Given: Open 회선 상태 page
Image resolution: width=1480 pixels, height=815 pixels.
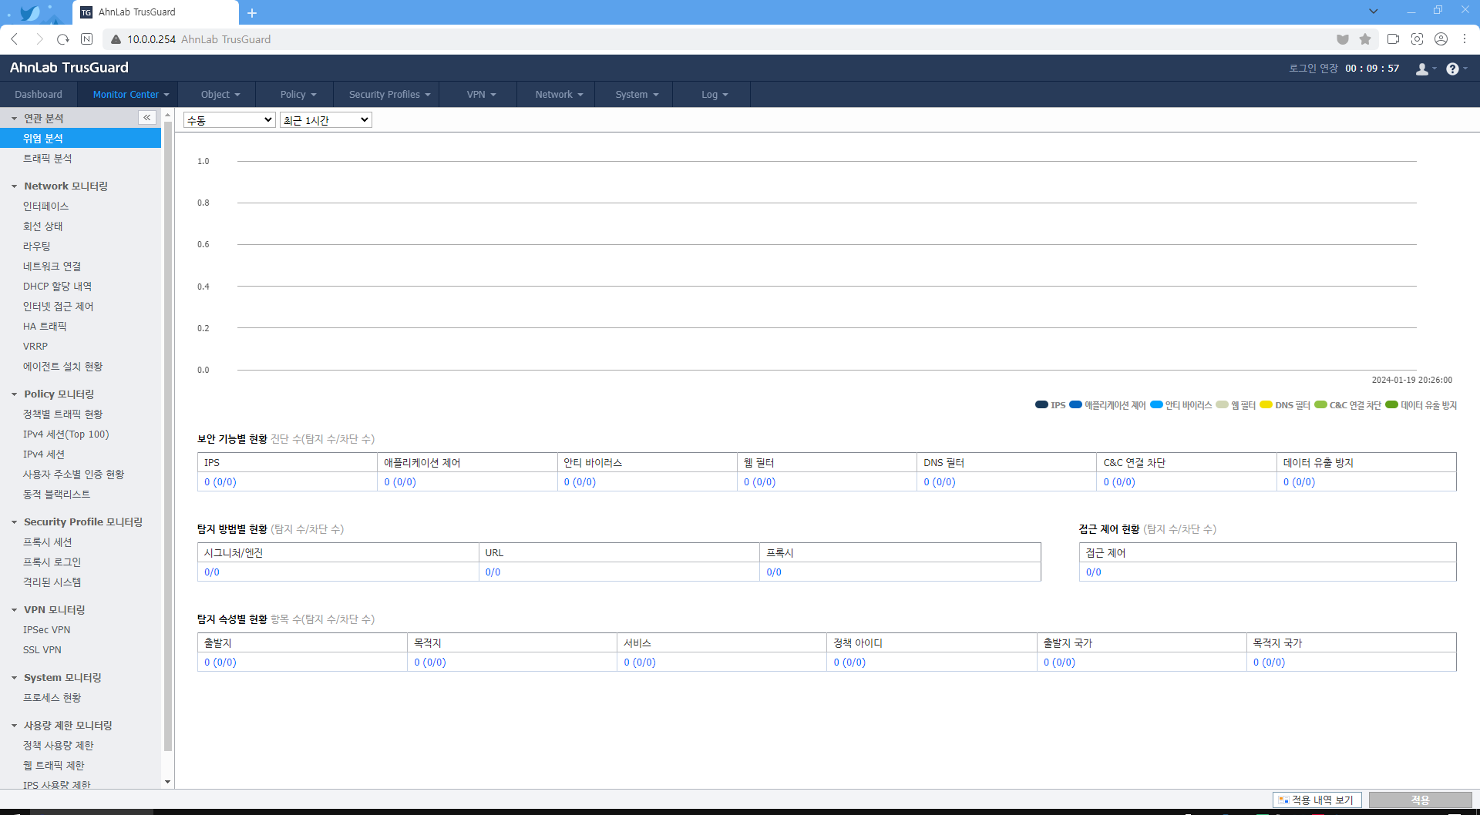Looking at the screenshot, I should tap(42, 226).
